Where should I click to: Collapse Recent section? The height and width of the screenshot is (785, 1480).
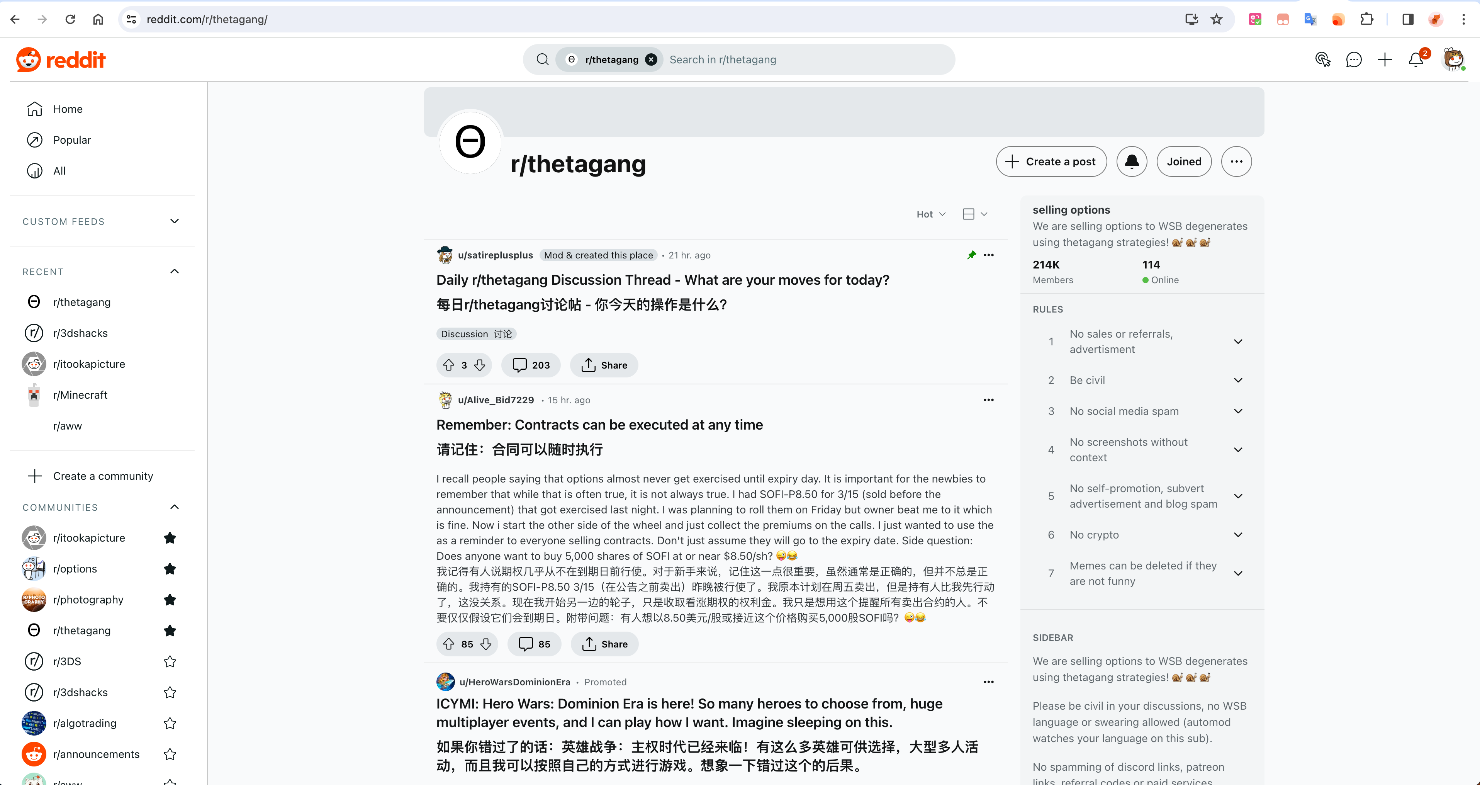(x=175, y=271)
